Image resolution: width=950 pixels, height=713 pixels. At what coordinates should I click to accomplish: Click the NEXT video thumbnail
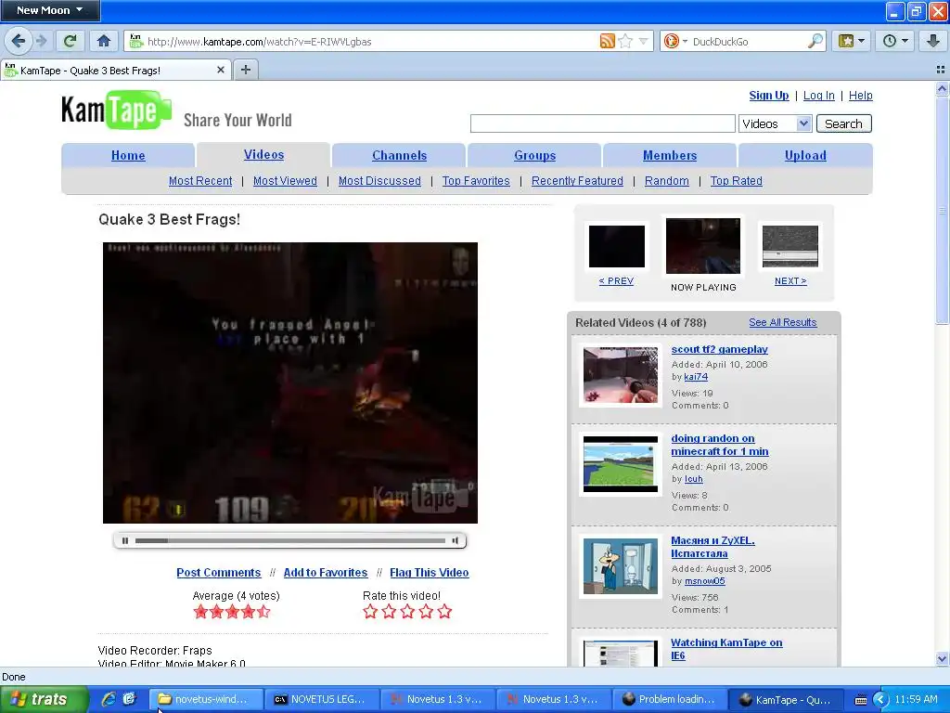pyautogui.click(x=790, y=246)
